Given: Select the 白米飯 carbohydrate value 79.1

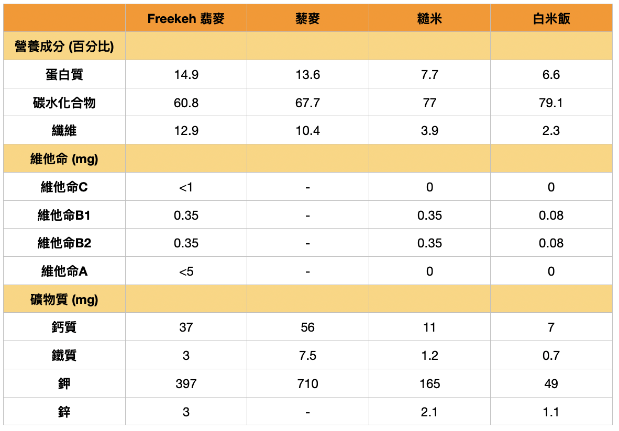Looking at the screenshot, I should pyautogui.click(x=551, y=103).
